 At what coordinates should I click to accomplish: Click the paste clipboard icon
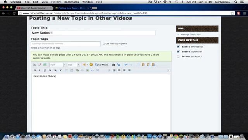point(143,65)
